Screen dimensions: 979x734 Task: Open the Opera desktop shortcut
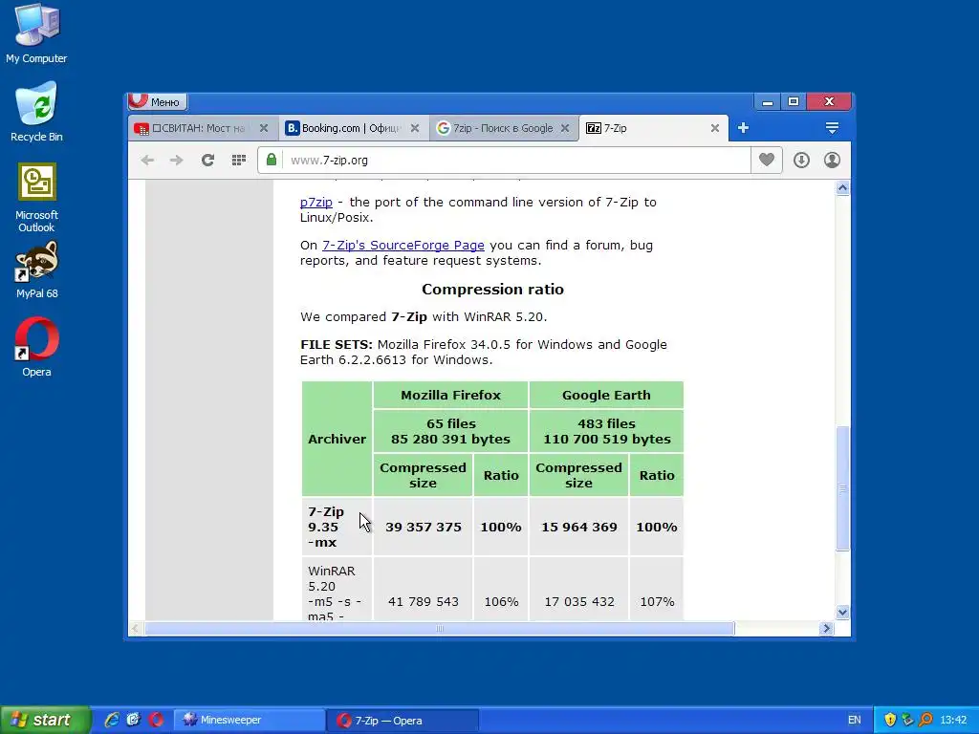[36, 348]
